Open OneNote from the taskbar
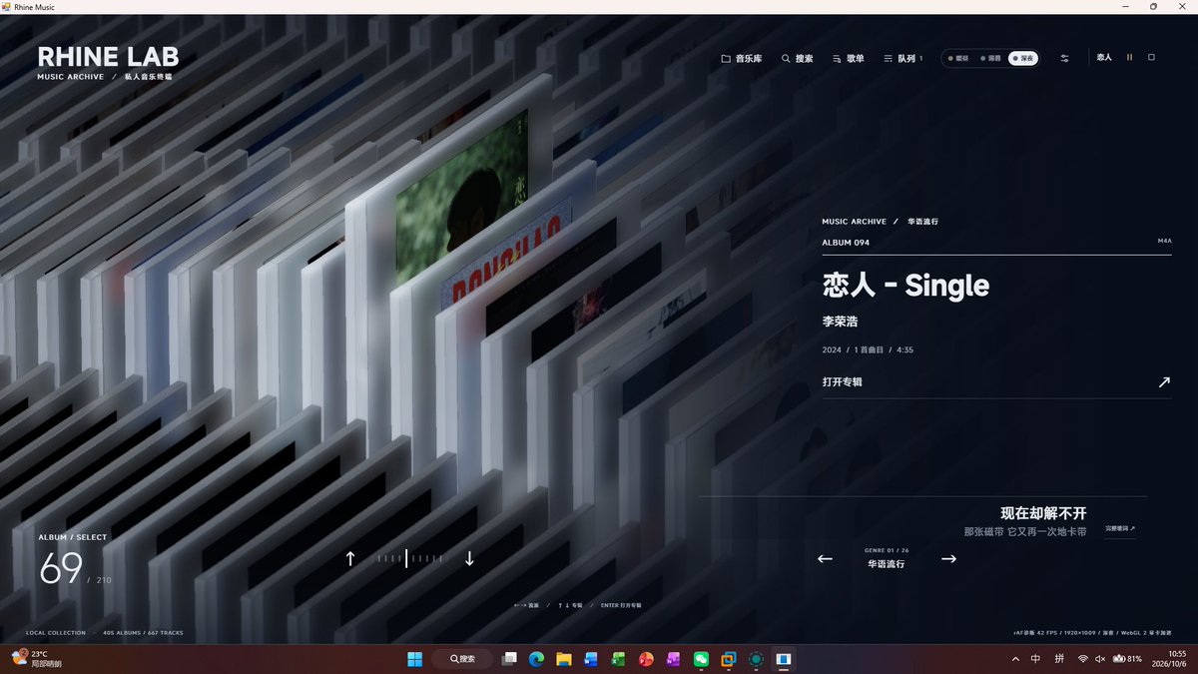 pyautogui.click(x=673, y=659)
